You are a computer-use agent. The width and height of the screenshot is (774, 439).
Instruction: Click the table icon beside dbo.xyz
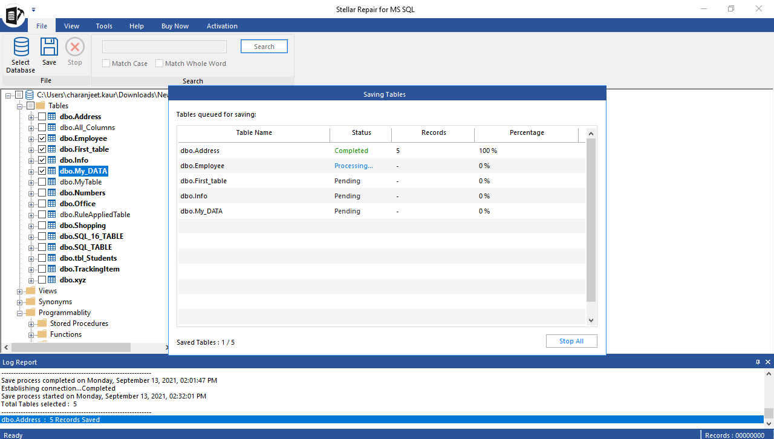(x=52, y=280)
